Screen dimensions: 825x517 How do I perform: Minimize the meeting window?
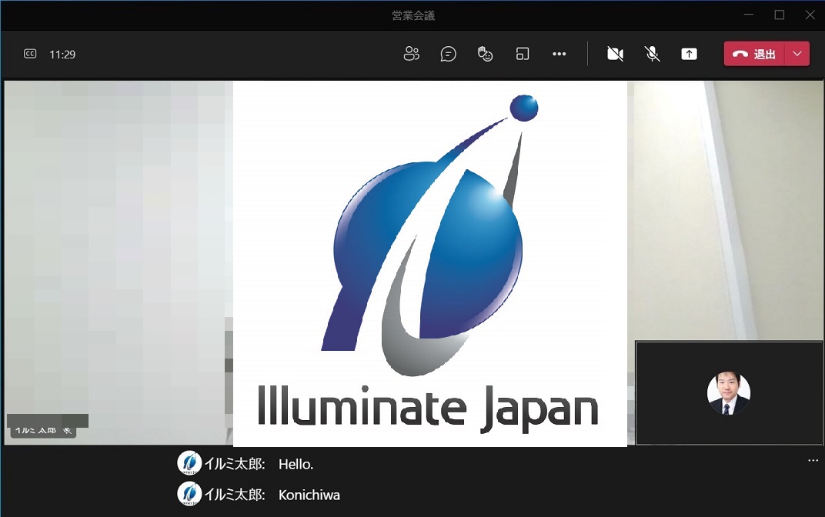(749, 15)
